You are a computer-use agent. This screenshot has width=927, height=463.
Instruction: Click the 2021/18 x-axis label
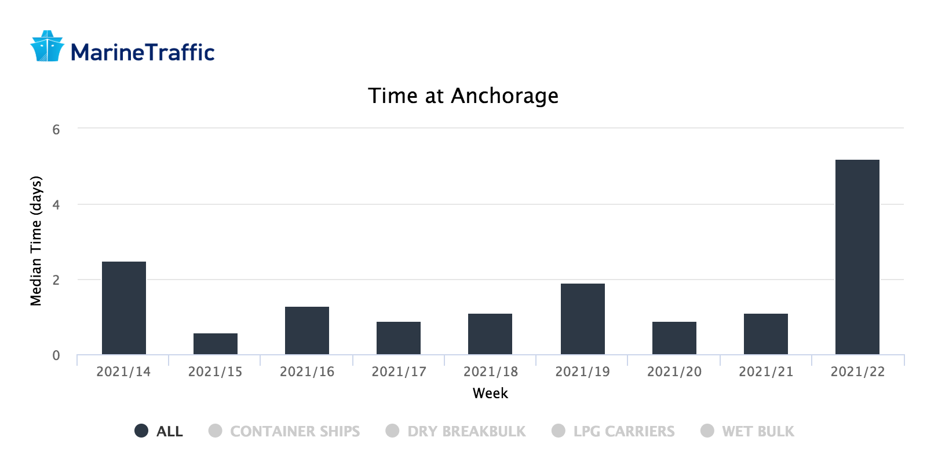pos(491,372)
